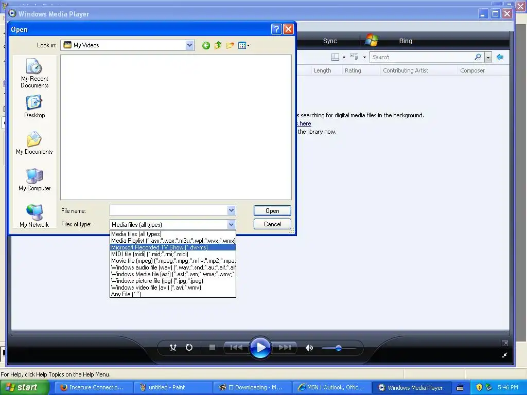
Task: Click the view options icon
Action: [x=354, y=57]
